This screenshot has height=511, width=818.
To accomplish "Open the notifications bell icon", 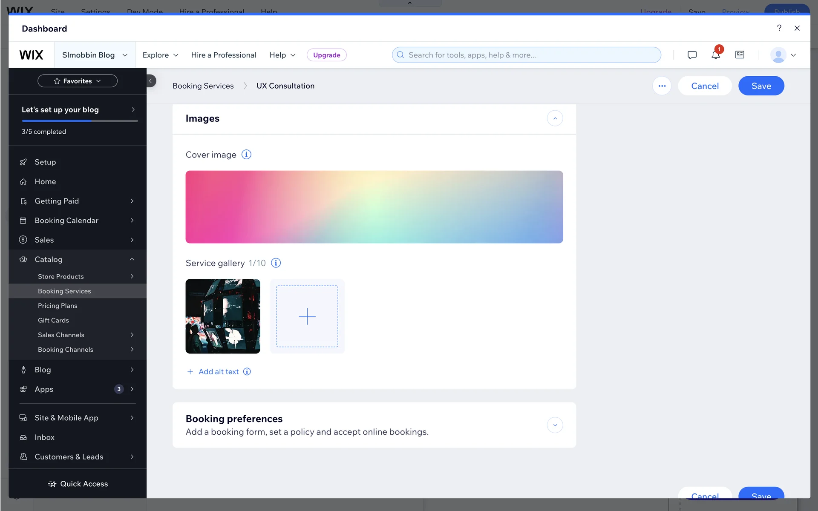I will 715,55.
